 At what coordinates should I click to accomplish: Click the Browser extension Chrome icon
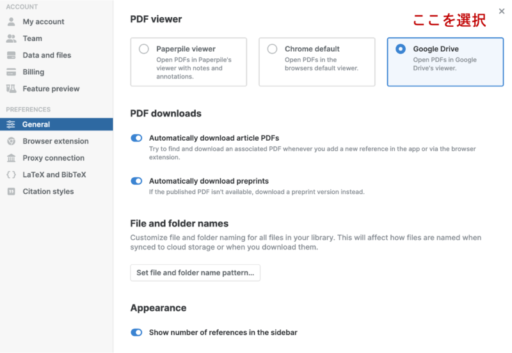click(11, 141)
